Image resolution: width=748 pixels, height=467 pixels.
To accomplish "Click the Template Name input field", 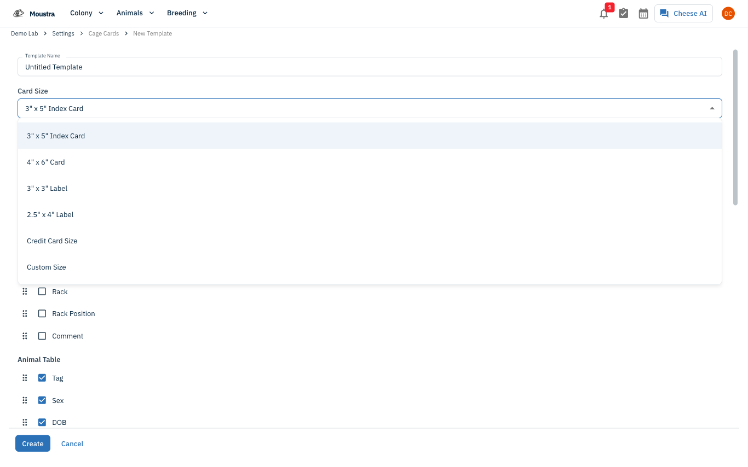I will 370,67.
